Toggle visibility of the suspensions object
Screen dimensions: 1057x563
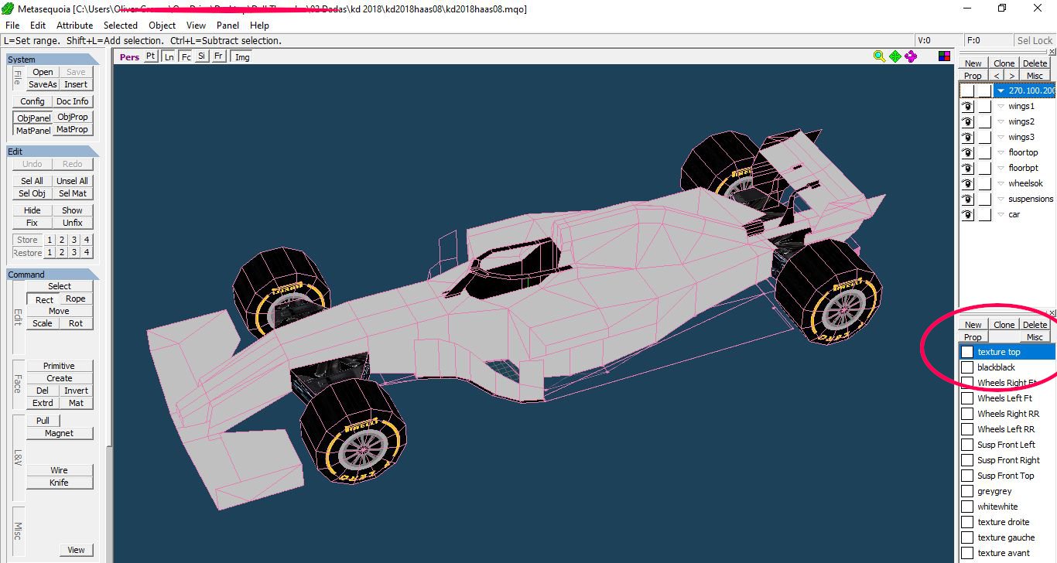(x=966, y=200)
